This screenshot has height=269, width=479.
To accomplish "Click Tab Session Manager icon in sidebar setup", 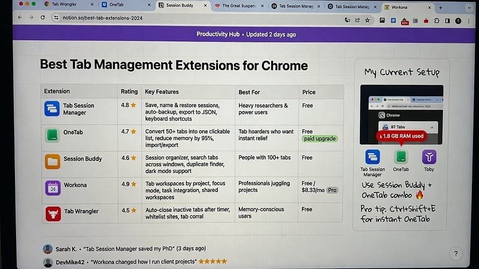I will (x=372, y=157).
